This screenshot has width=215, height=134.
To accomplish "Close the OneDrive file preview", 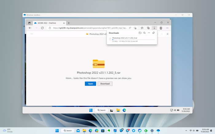I will pyautogui.click(x=167, y=34).
